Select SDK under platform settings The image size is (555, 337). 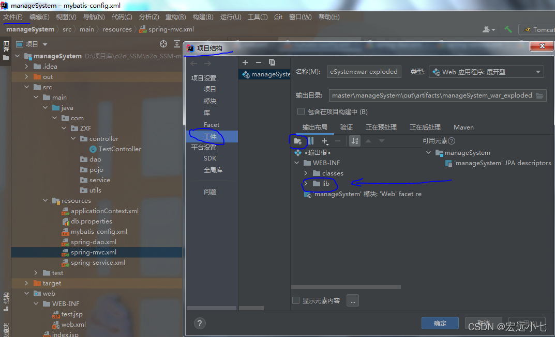pos(210,158)
